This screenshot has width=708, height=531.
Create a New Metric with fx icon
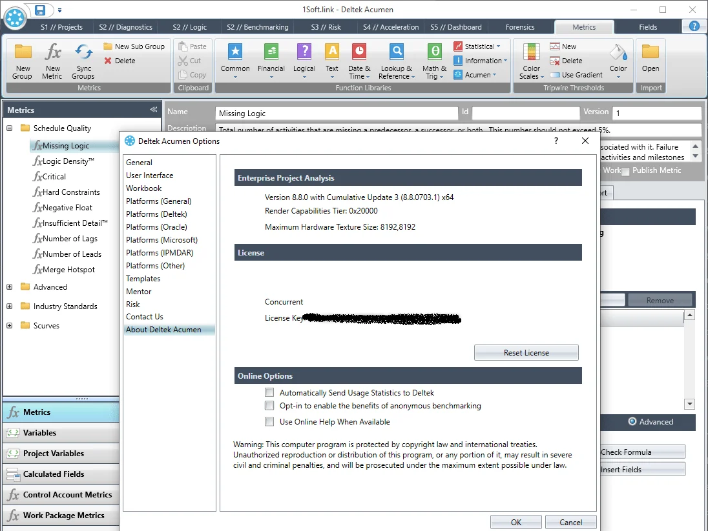coord(52,52)
